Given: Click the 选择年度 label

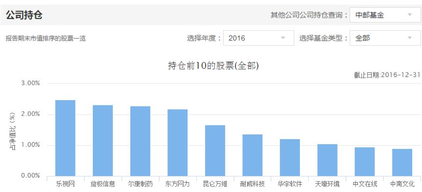Looking at the screenshot, I should (x=204, y=38).
